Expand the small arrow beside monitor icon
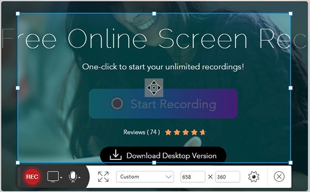This screenshot has width=310, height=192. point(61,178)
